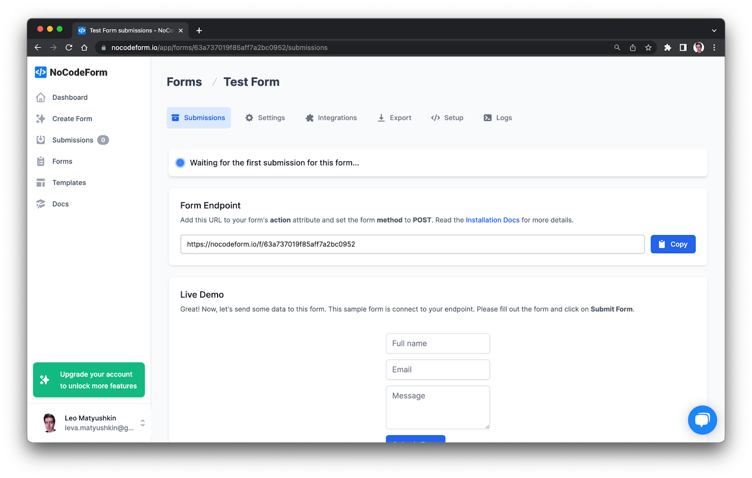Click the Chrome profile avatar

click(698, 47)
